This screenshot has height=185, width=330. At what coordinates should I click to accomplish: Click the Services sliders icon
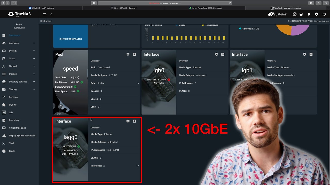(x=4, y=97)
